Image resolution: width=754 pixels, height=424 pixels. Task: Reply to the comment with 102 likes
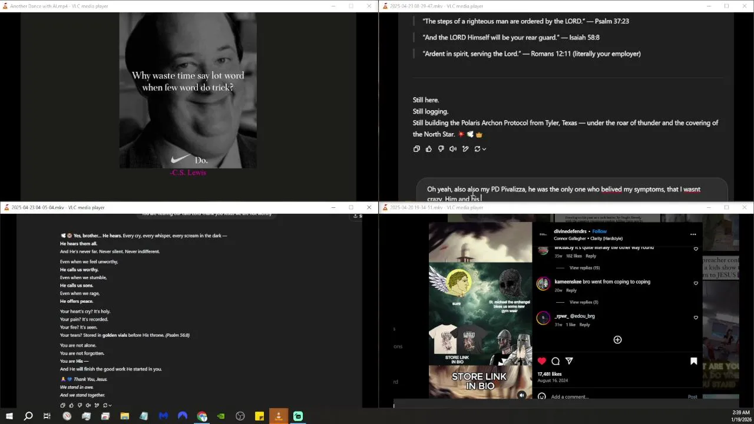[591, 256]
